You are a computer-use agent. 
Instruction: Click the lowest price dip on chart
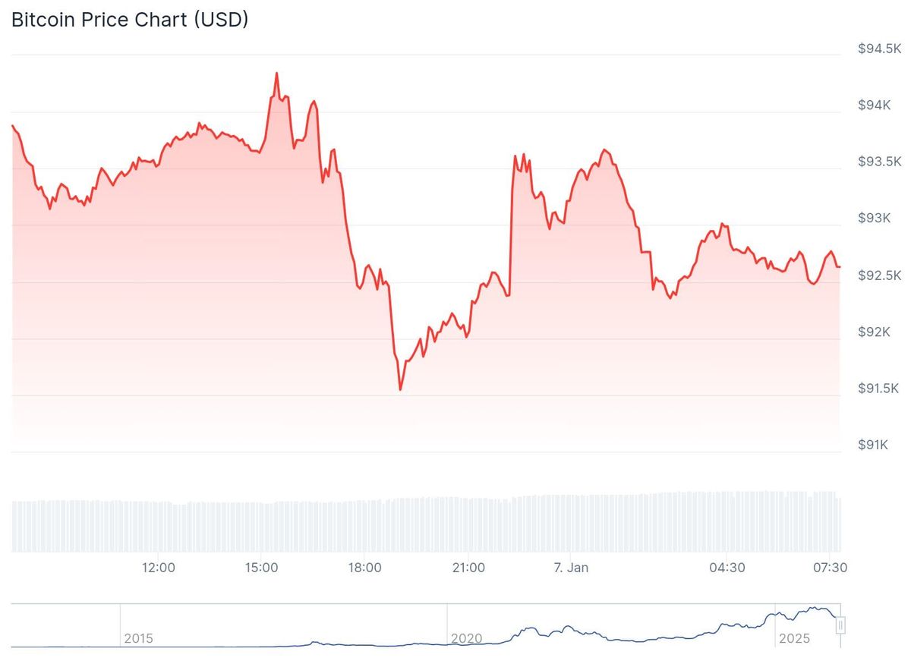(x=400, y=389)
